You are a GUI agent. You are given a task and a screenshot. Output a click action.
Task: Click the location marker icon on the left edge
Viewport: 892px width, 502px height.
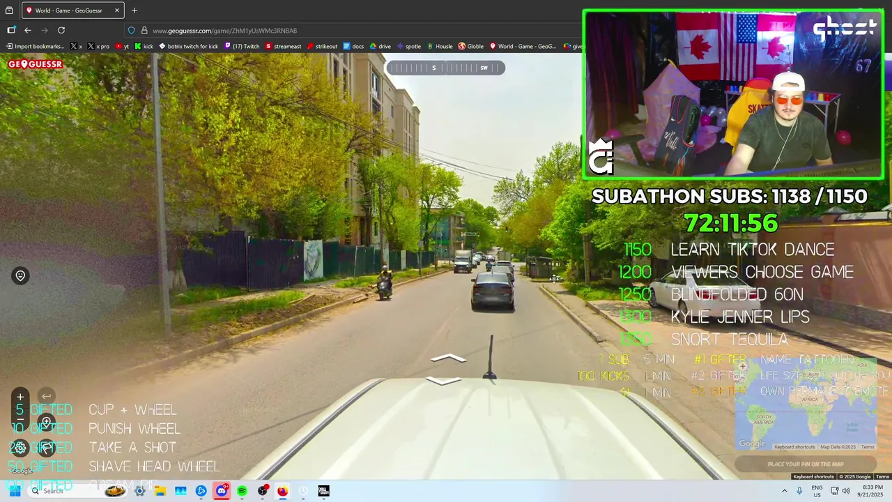(x=20, y=275)
